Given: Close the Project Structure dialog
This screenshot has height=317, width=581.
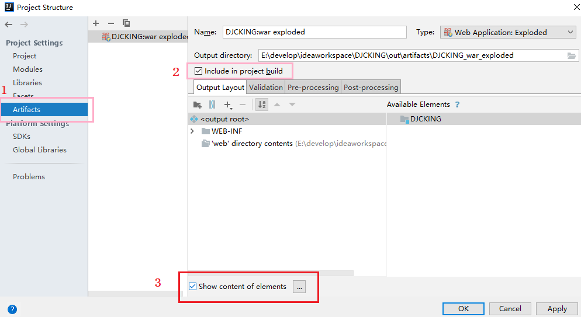Looking at the screenshot, I should click(576, 8).
